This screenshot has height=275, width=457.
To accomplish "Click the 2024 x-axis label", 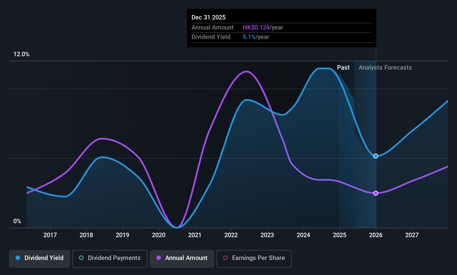I will pyautogui.click(x=303, y=235).
